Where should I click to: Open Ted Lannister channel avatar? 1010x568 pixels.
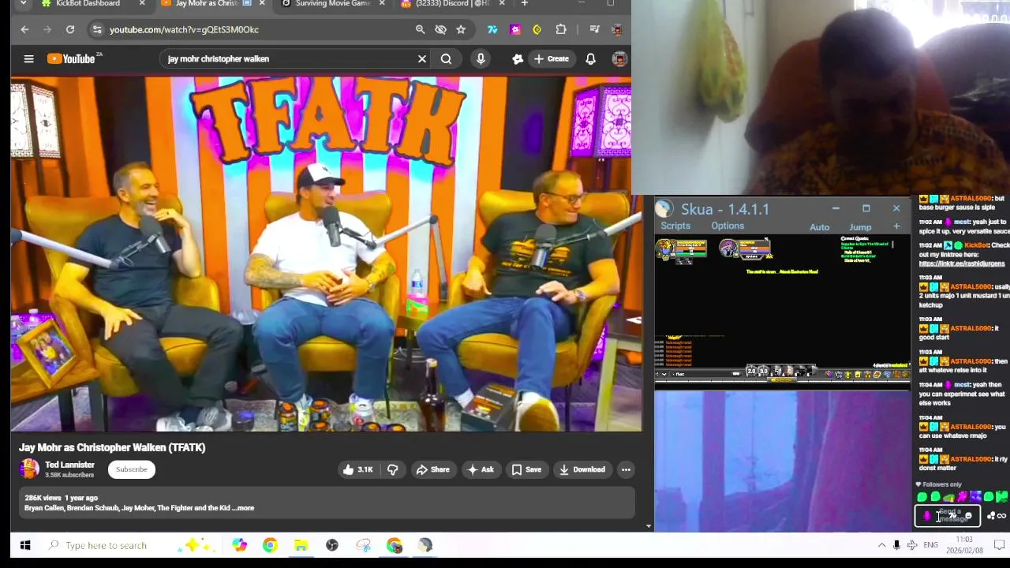point(29,469)
